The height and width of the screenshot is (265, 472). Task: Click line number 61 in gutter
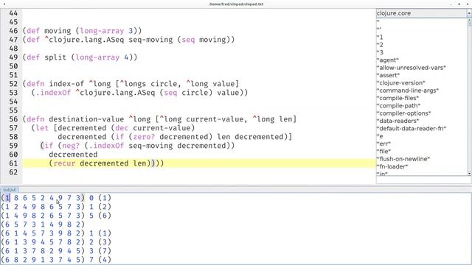coord(13,163)
